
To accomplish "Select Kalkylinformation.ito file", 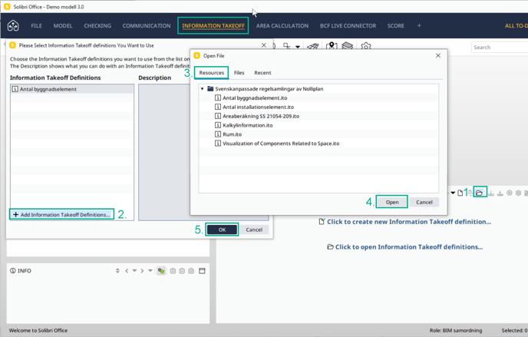I will [x=247, y=125].
